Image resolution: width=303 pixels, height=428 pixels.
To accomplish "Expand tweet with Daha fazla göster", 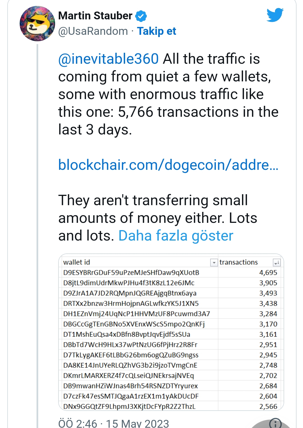I will 176,236.
